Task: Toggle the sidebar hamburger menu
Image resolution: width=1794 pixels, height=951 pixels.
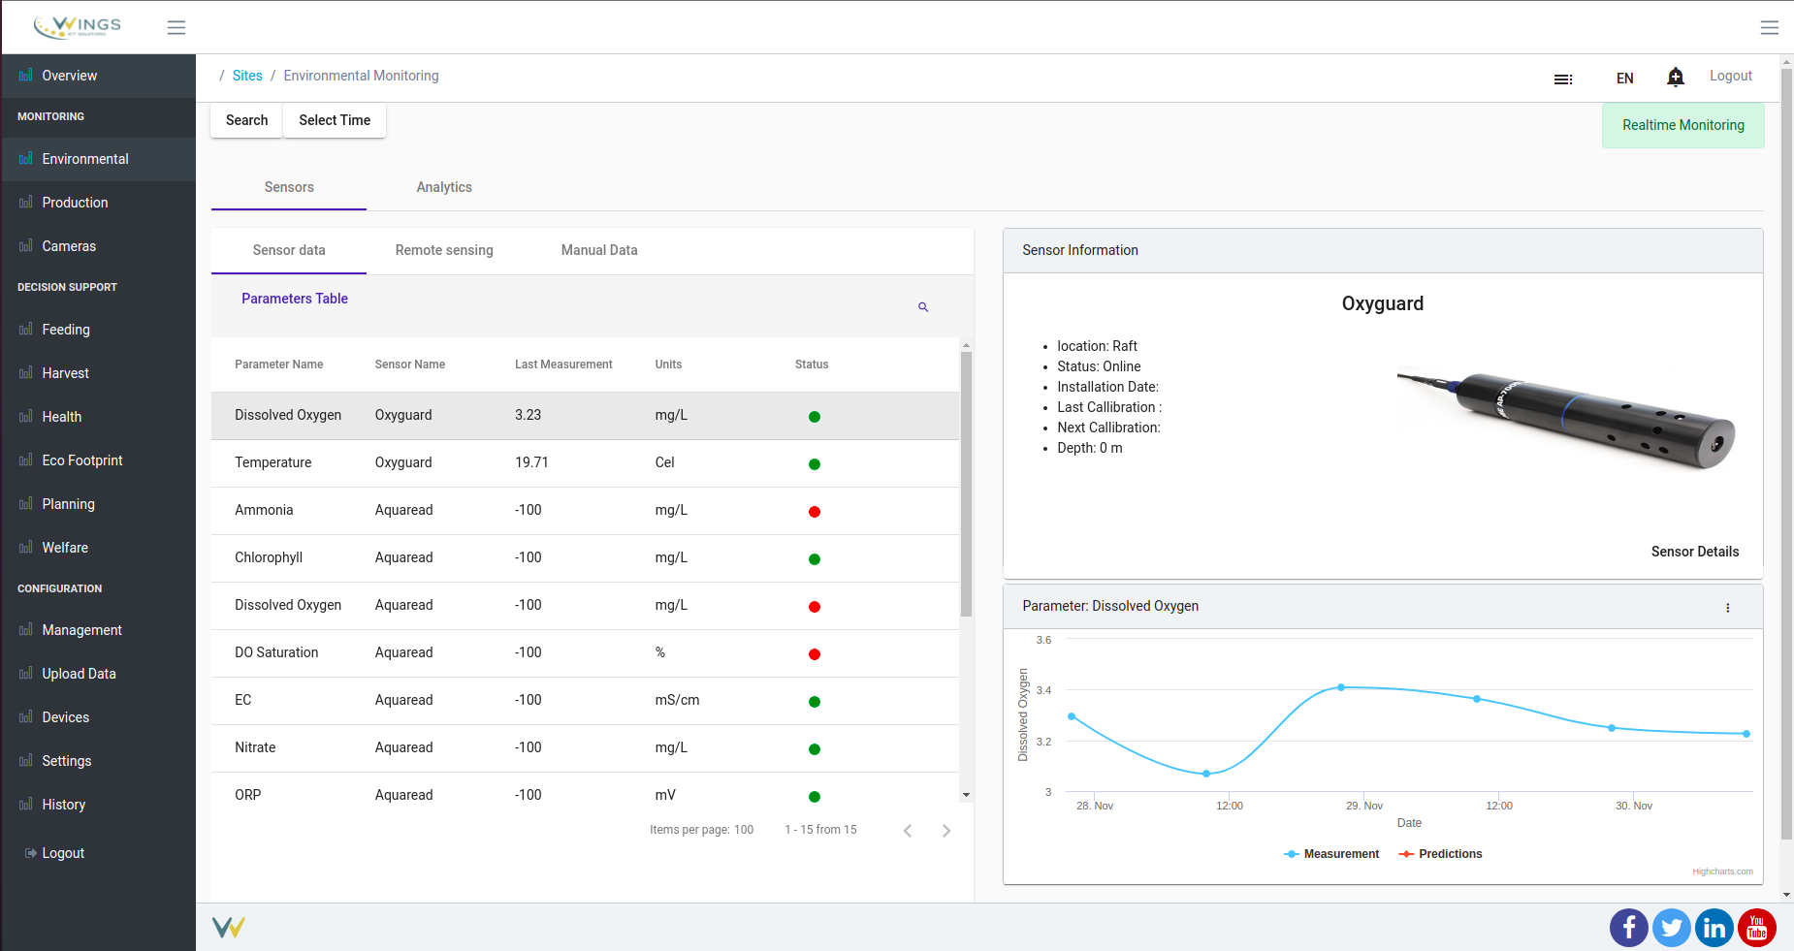Action: (x=176, y=28)
